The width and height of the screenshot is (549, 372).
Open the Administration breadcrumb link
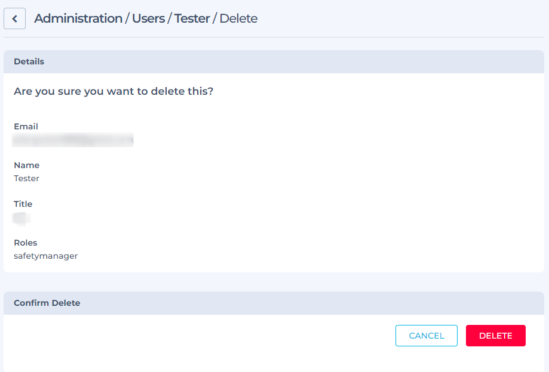coord(78,18)
